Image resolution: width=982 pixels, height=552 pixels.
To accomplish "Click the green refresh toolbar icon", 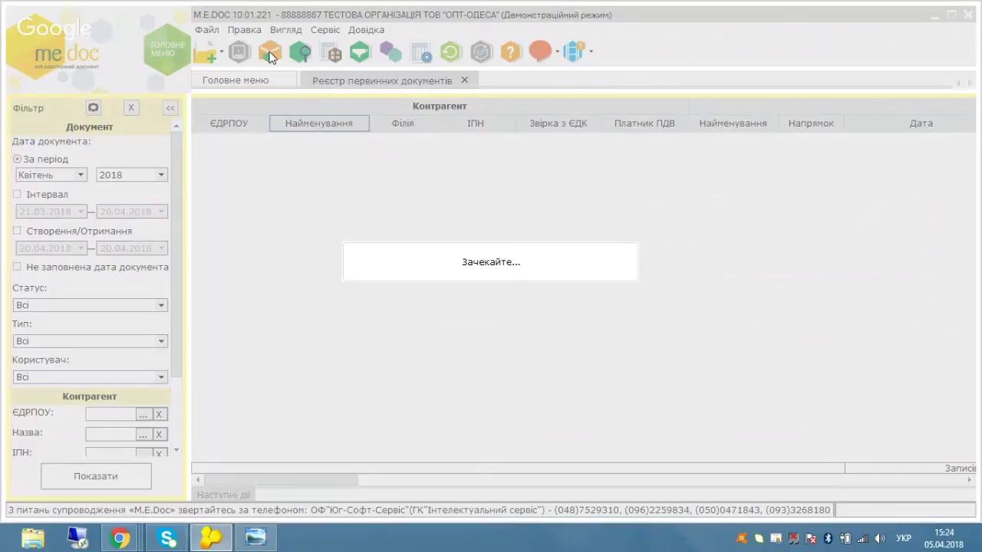I will 450,52.
